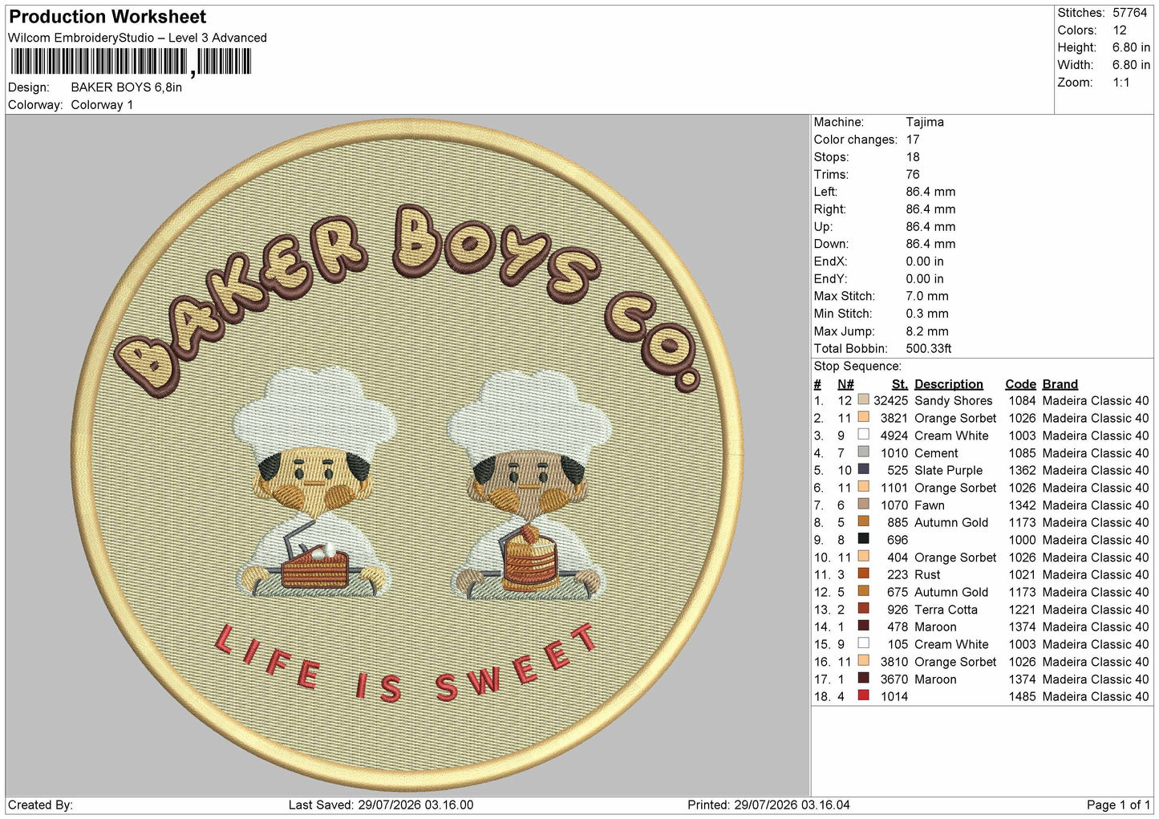Click the code 1485 in row 18
This screenshot has width=1159, height=819.
1022,697
